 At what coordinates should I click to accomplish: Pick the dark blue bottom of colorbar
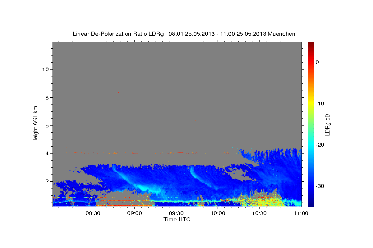point(311,203)
